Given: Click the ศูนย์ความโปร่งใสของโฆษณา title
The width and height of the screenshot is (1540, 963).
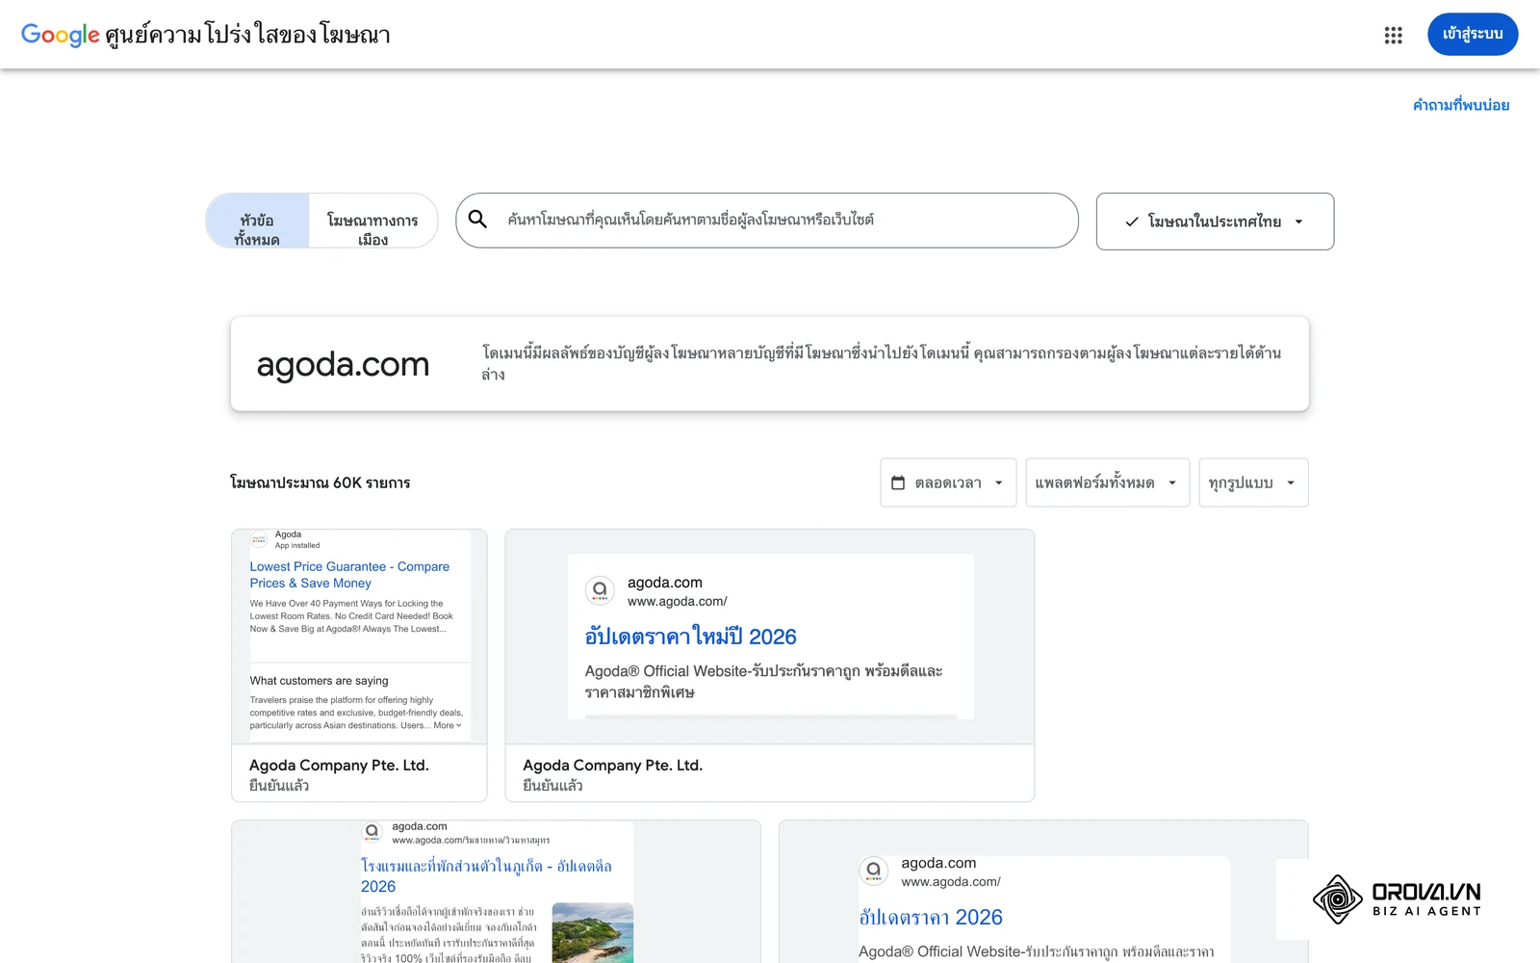Looking at the screenshot, I should pyautogui.click(x=247, y=36).
